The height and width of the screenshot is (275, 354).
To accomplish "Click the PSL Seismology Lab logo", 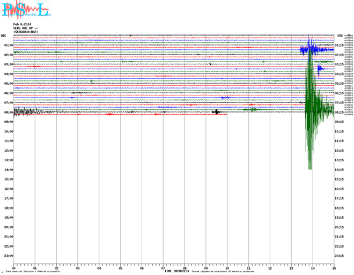I will (25, 10).
